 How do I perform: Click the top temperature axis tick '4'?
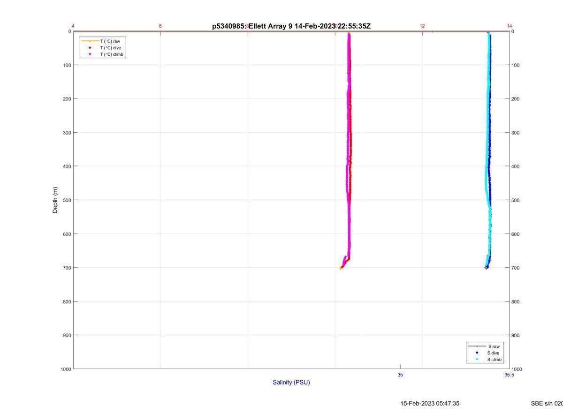coord(73,26)
